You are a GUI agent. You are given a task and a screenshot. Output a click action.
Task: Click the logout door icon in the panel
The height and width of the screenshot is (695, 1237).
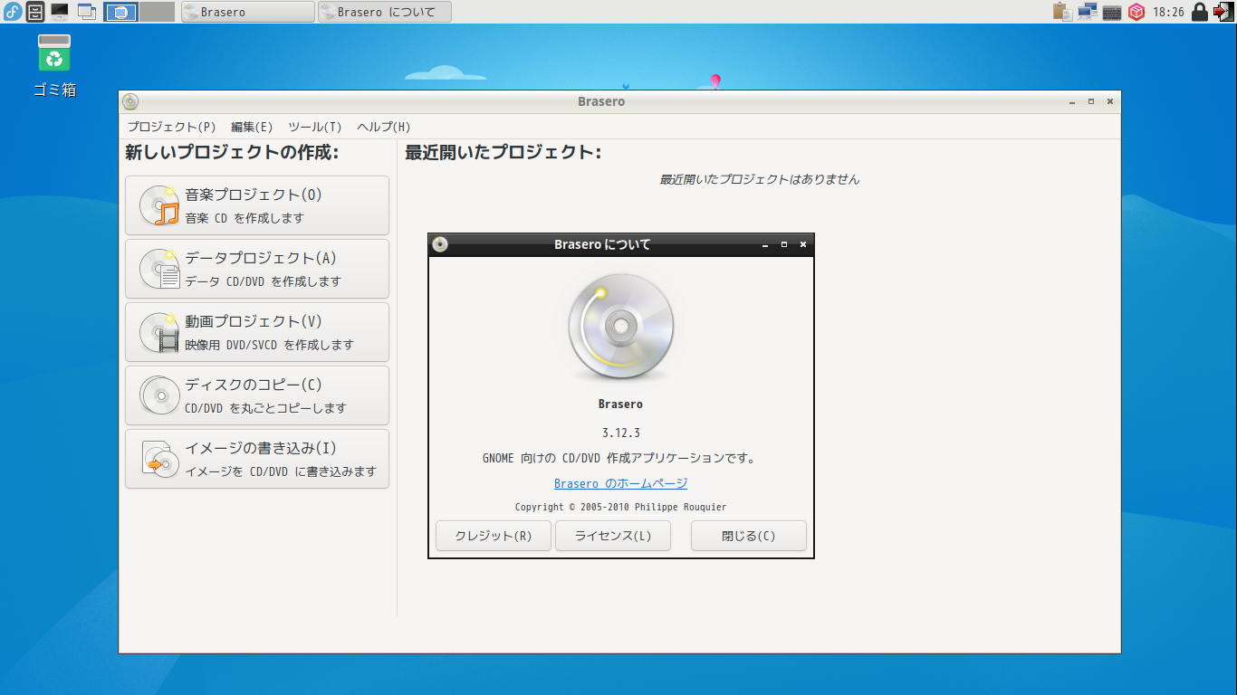coord(1223,12)
